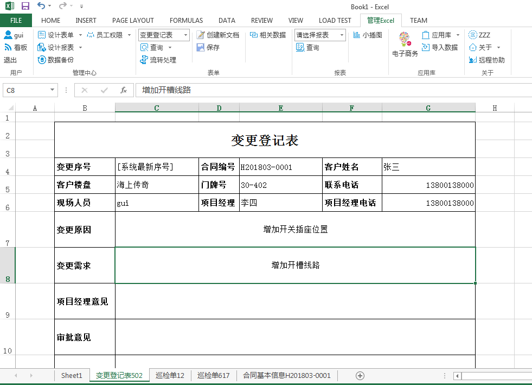
Task: Open 员工权限 staff permissions
Action: click(105, 35)
